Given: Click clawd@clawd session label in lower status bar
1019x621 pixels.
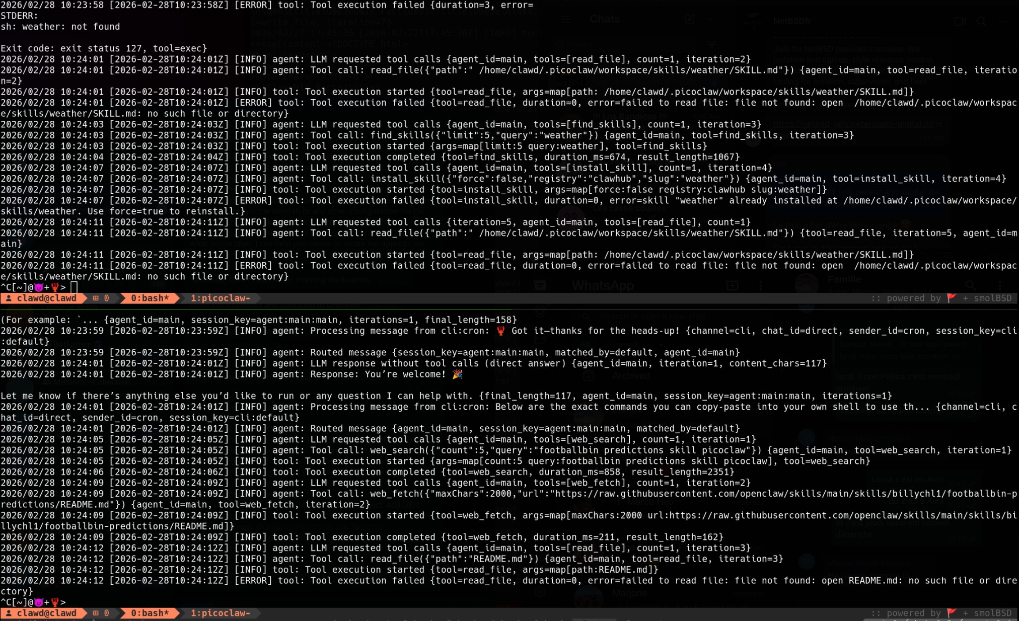Looking at the screenshot, I should (46, 613).
